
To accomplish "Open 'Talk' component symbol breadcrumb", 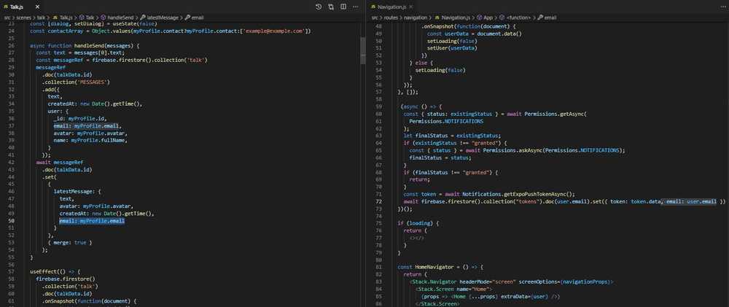I will coord(86,18).
